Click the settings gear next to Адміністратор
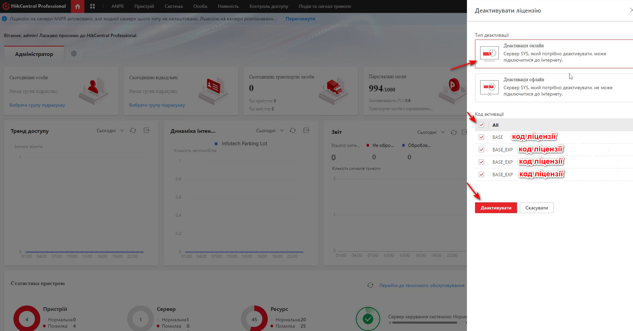Image resolution: width=633 pixels, height=331 pixels. 74,54
